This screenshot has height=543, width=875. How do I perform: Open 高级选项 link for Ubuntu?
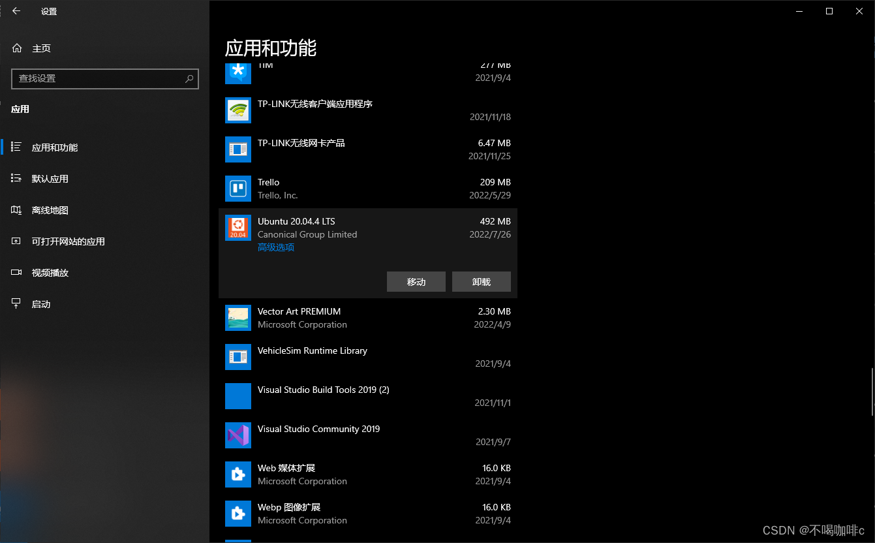coord(276,247)
